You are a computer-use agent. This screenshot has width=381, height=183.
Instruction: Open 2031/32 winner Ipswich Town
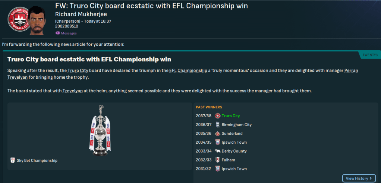click(234, 169)
